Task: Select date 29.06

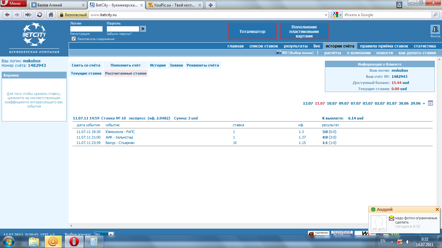Action: [415, 103]
